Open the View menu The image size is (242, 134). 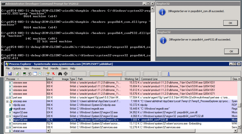[x=26, y=68]
